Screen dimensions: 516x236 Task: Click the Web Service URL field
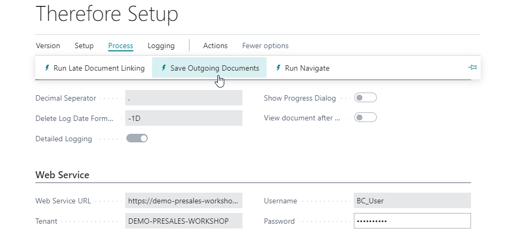point(184,201)
